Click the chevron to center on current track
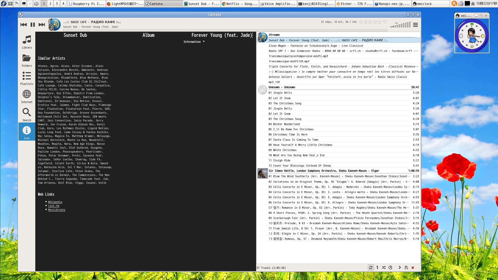 400,268
